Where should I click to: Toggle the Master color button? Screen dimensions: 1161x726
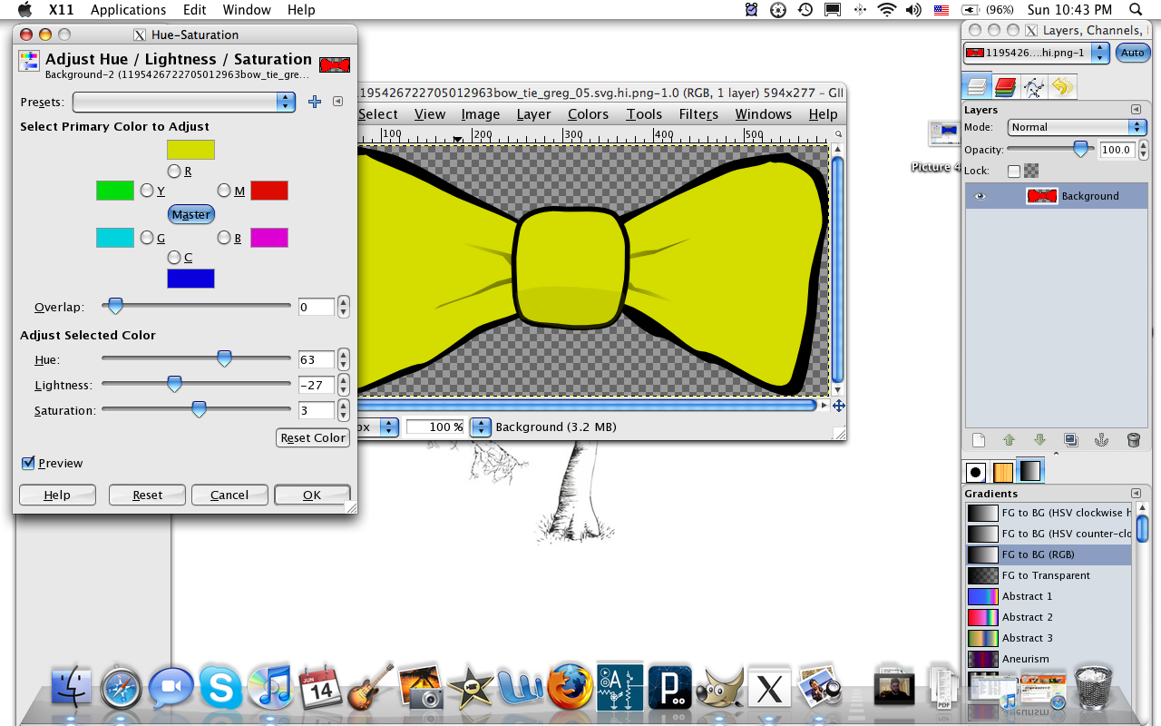pos(191,214)
